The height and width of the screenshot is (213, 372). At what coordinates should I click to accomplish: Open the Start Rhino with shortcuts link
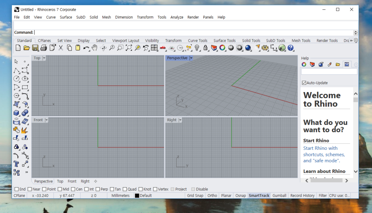tap(324, 154)
